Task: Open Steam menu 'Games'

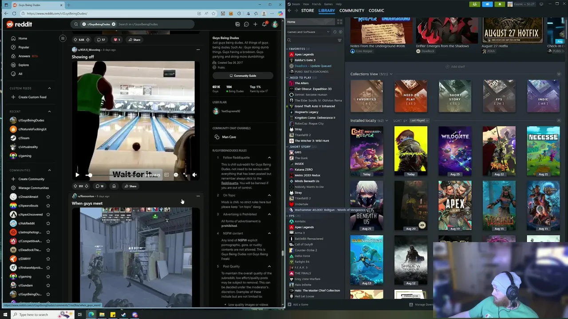Action: 328,4
